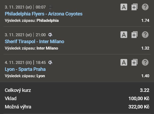Open the question mark help for Philadelphia Flyers bet
This screenshot has width=154, height=114.
click(x=145, y=7)
